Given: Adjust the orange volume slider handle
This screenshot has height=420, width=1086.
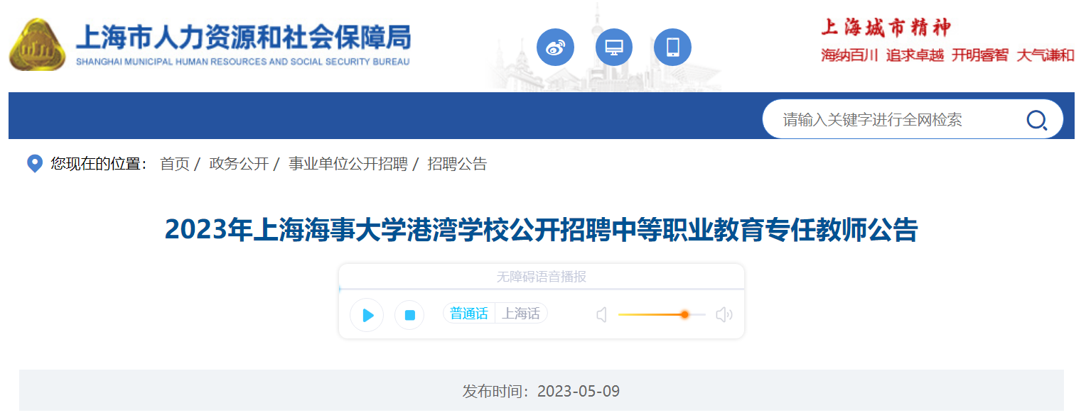Looking at the screenshot, I should (684, 314).
